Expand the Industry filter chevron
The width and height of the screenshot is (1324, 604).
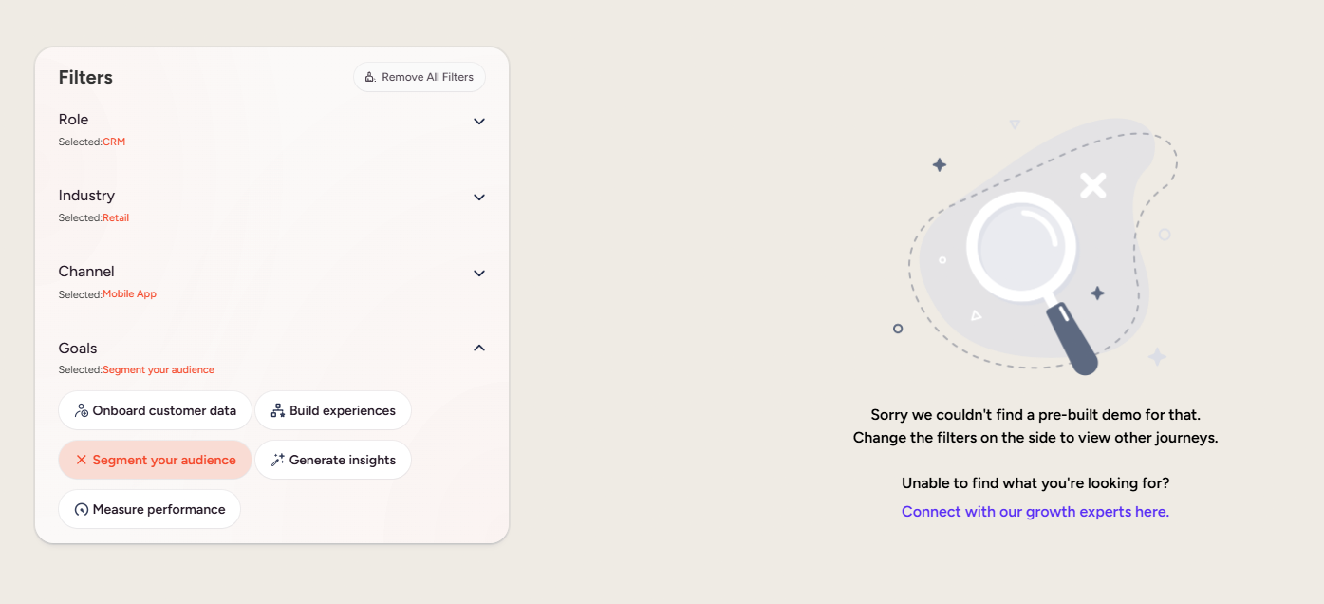pos(479,198)
